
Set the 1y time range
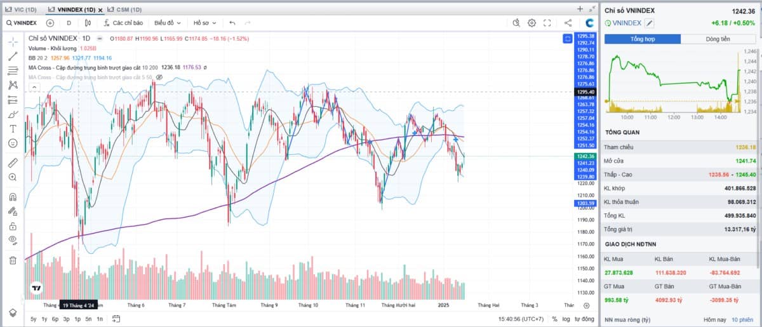point(44,319)
